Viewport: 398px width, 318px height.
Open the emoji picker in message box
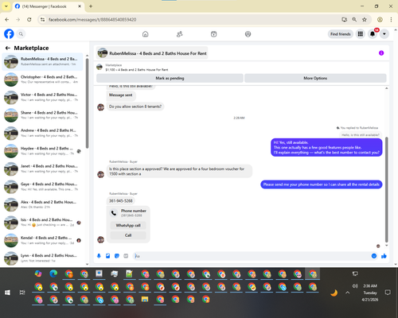coord(374,256)
